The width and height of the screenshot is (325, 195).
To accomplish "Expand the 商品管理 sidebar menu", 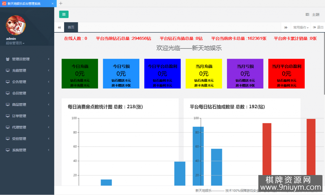I will 27,105.
